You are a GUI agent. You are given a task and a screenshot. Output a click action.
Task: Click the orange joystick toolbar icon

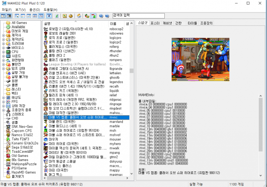71,16
